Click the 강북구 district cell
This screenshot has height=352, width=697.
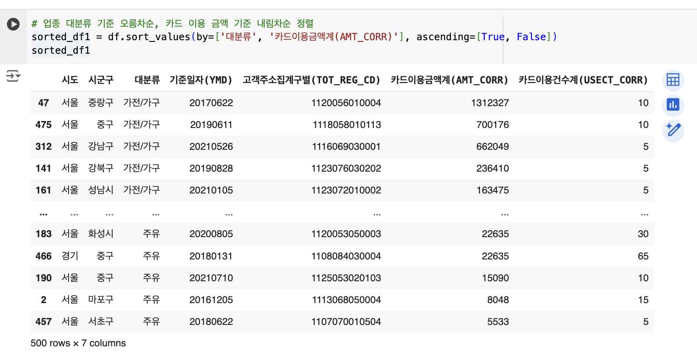coord(101,169)
